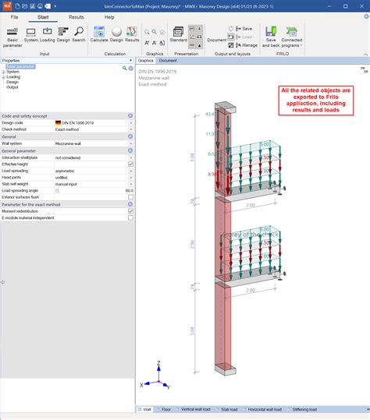Toggle Slab load visibility at bottom
The height and width of the screenshot is (420, 370).
[x=226, y=409]
